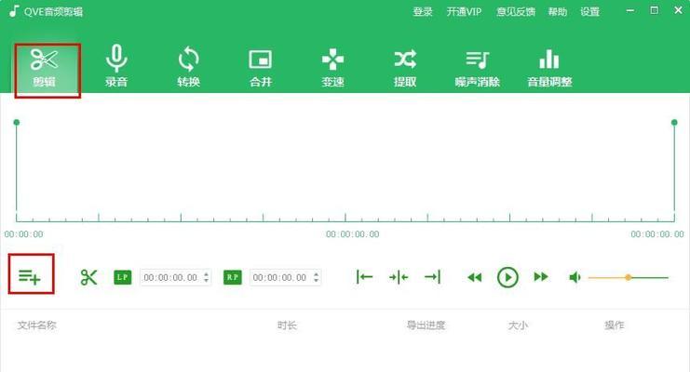The width and height of the screenshot is (690, 372).
Task: Open the 提取 extract tab
Action: 405,67
